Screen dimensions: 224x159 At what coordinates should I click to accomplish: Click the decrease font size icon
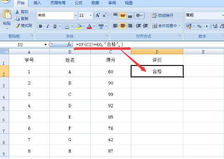pyautogui.click(x=105, y=15)
